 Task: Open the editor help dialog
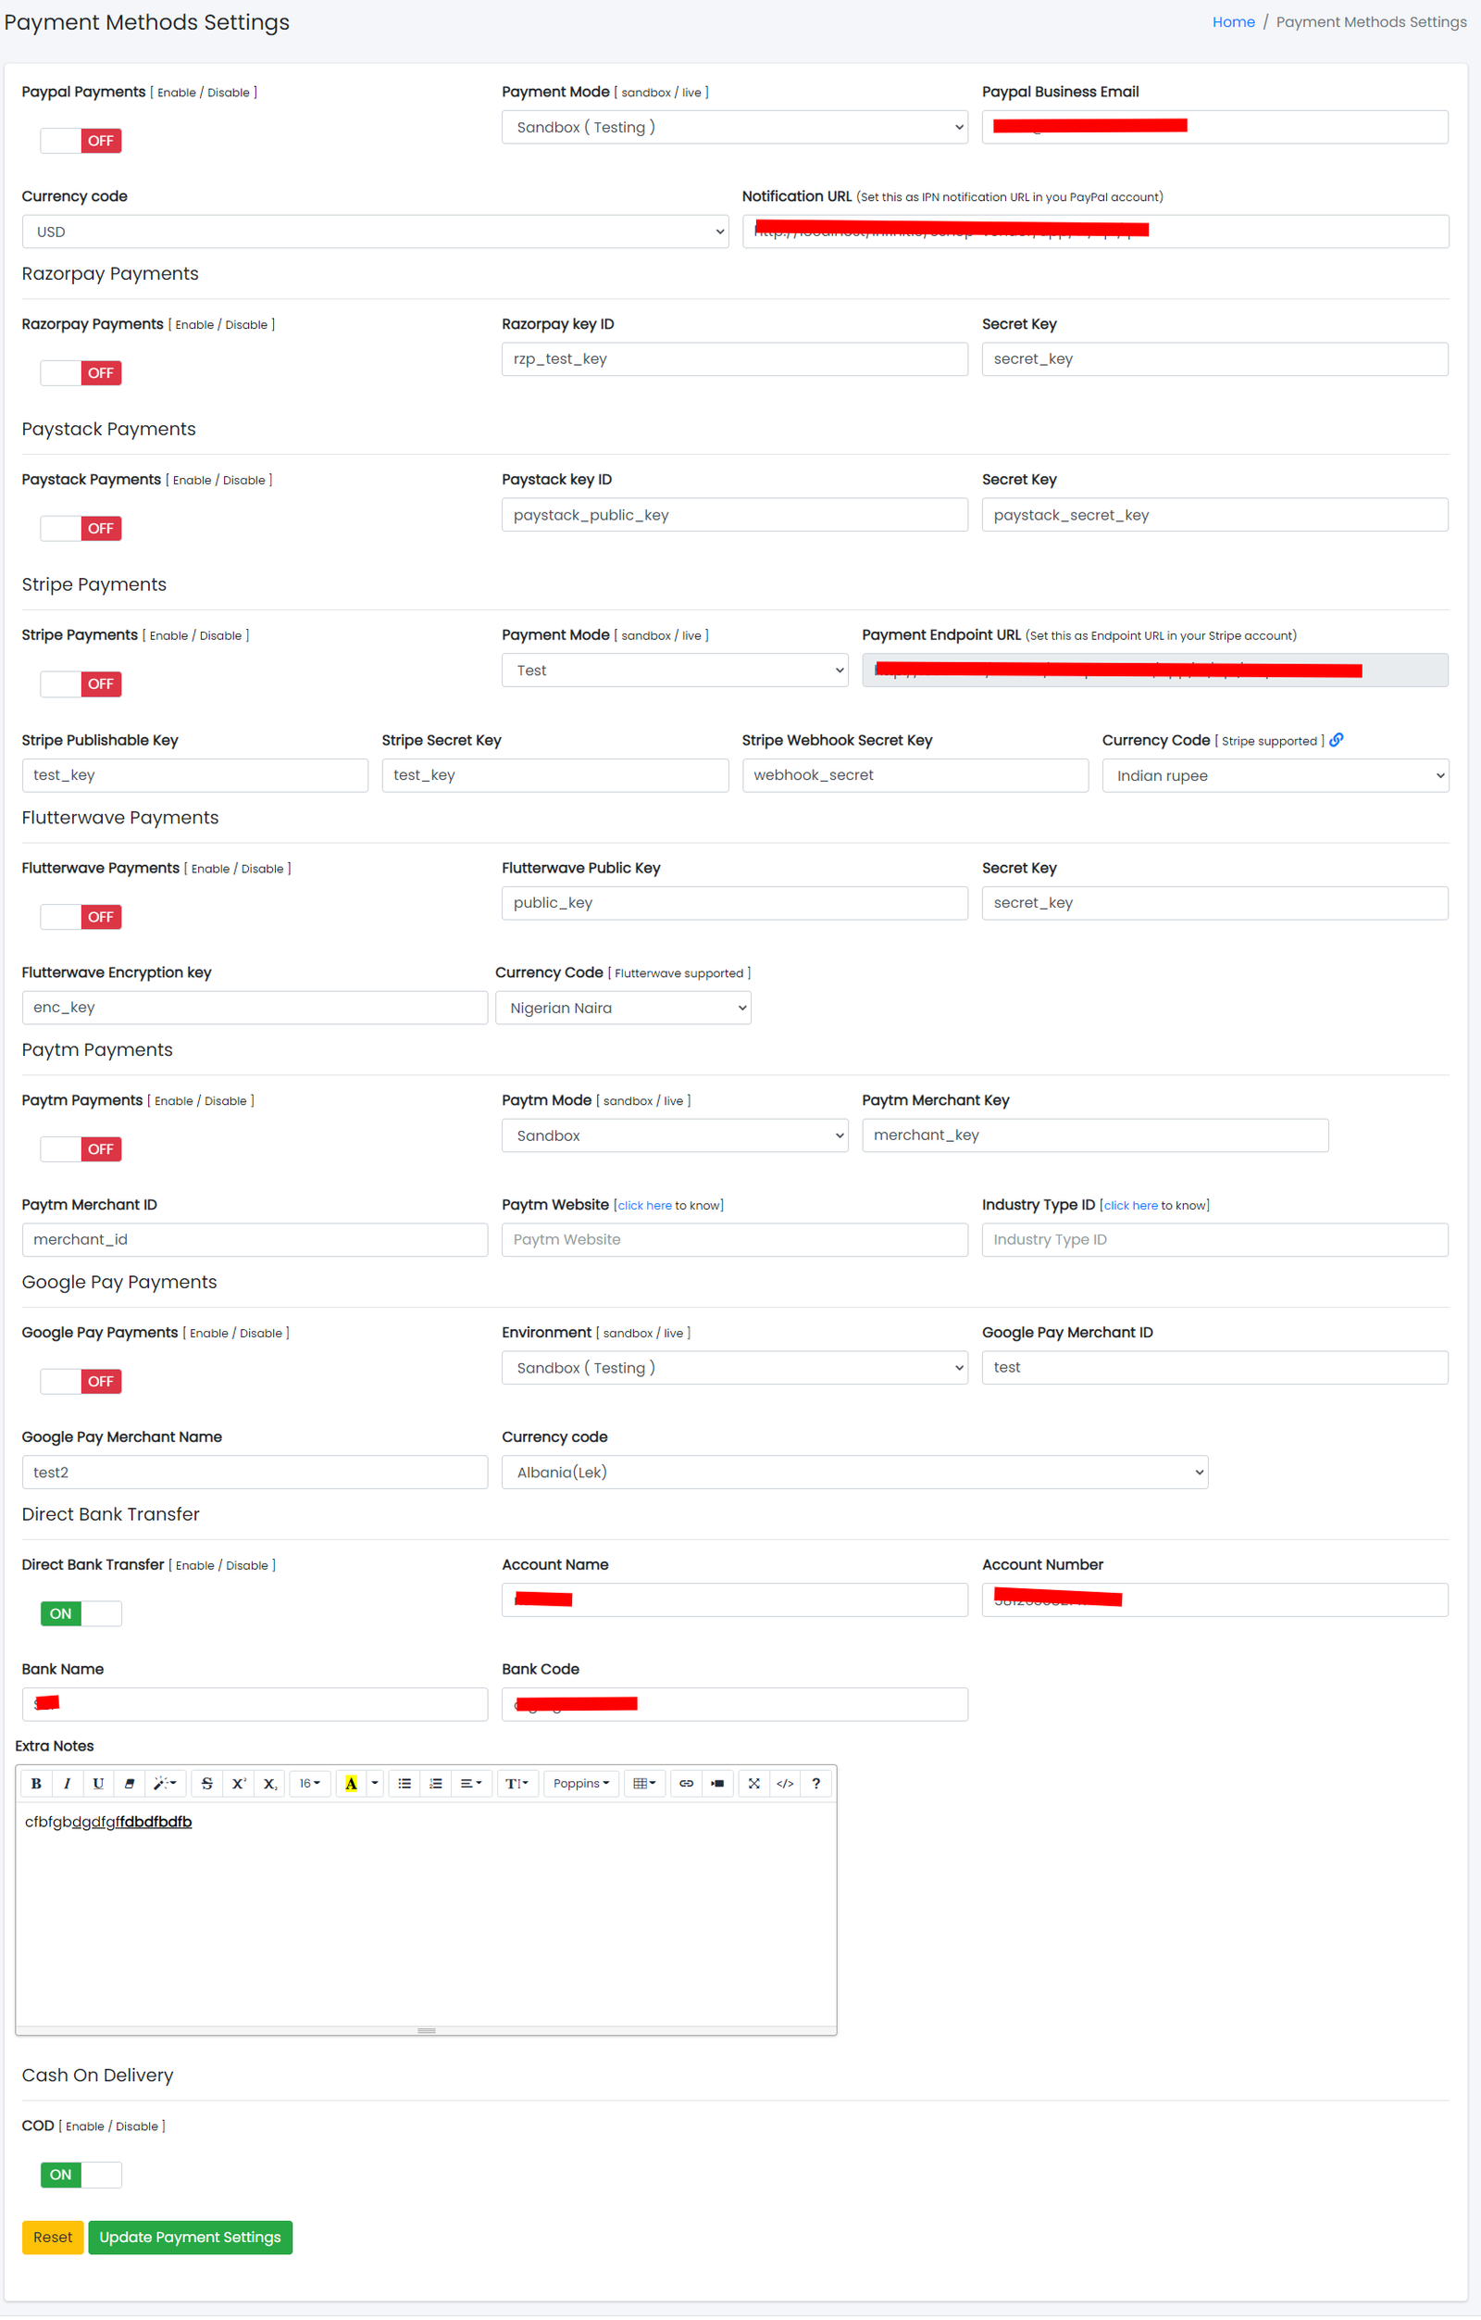[x=815, y=1784]
